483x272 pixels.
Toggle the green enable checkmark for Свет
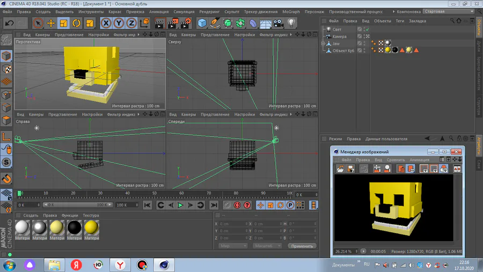pyautogui.click(x=367, y=30)
